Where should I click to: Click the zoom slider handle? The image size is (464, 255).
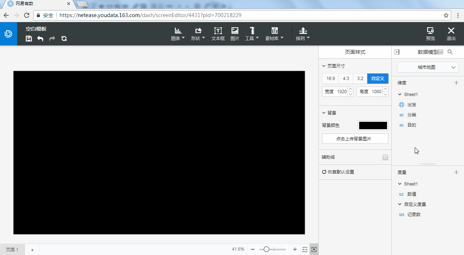click(x=266, y=249)
